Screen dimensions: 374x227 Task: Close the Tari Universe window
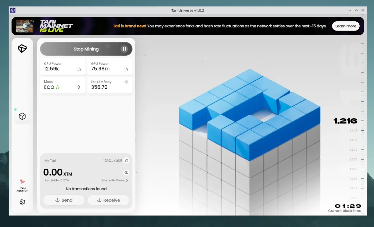coord(363,10)
